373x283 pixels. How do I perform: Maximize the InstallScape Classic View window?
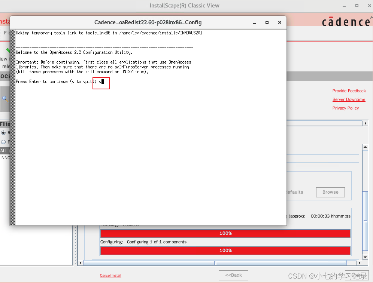tap(357, 6)
